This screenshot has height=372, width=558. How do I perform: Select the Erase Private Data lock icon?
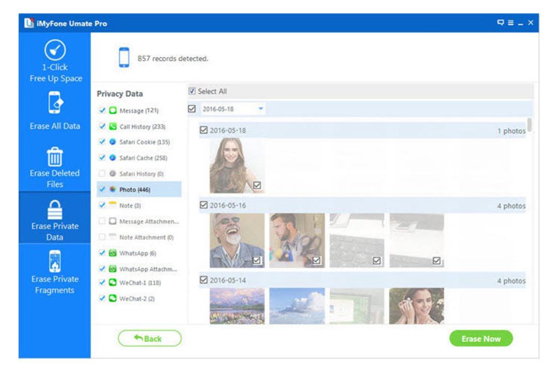click(55, 210)
